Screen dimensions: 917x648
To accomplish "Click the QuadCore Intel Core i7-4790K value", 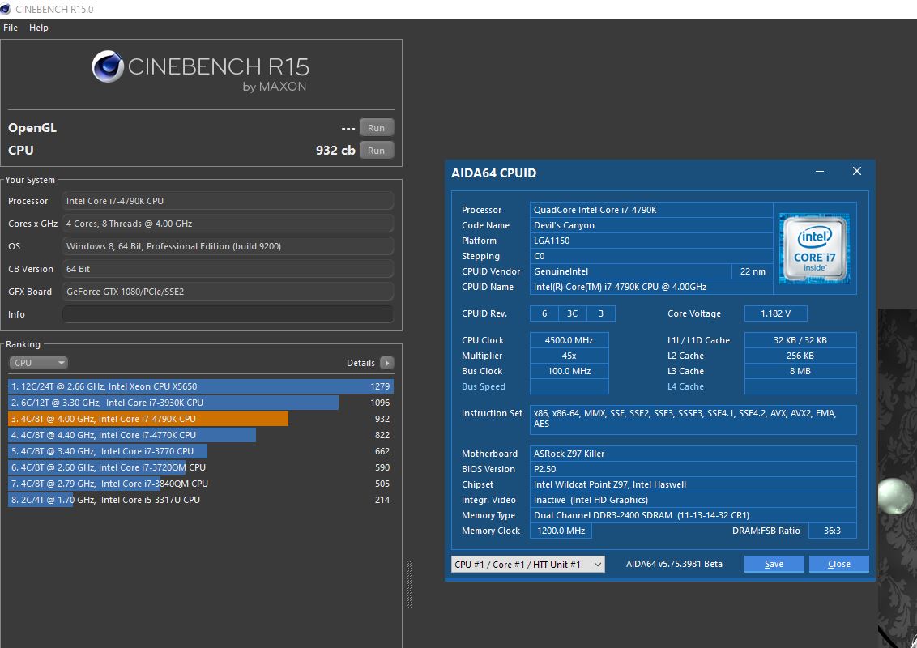I will (651, 210).
